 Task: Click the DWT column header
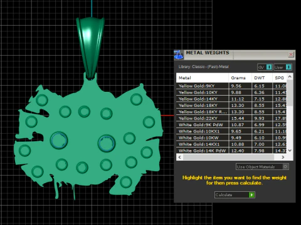pos(262,78)
